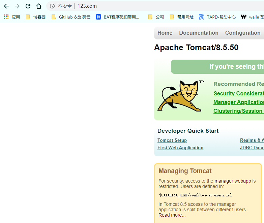This screenshot has width=264, height=223.
Task: Click the Developer Quick Start heading
Action: [188, 131]
